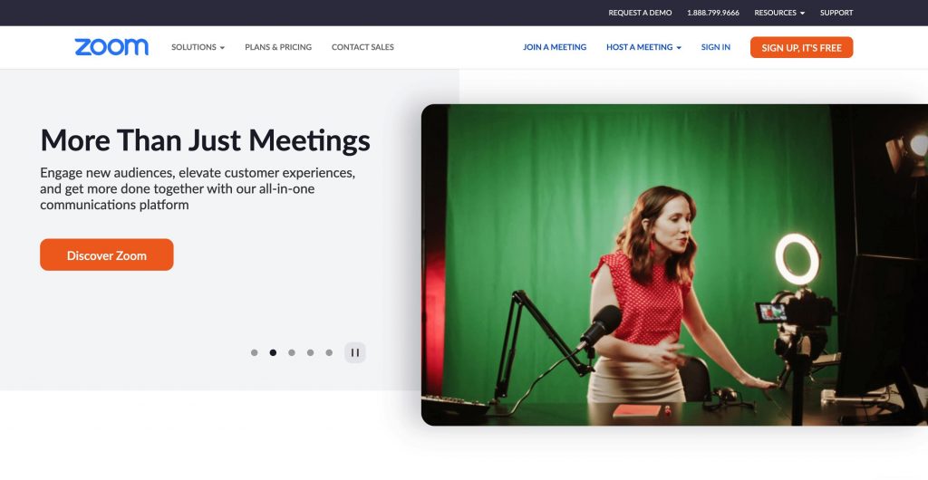Image resolution: width=928 pixels, height=480 pixels.
Task: Click the active second carousel dot
Action: click(273, 352)
